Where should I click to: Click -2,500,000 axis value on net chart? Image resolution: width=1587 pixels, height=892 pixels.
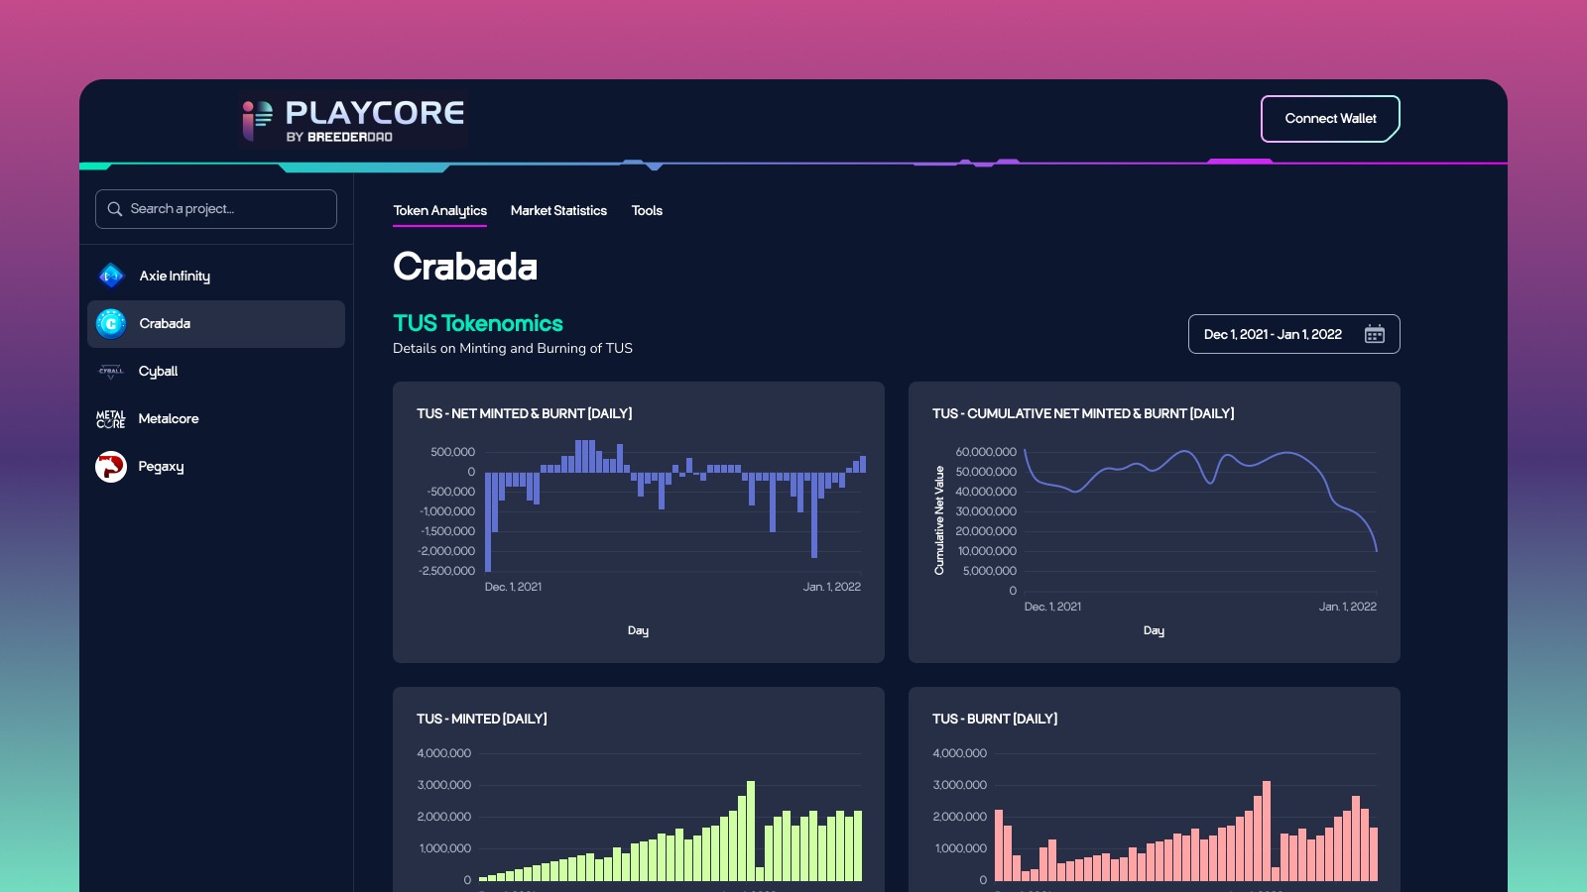coord(447,571)
